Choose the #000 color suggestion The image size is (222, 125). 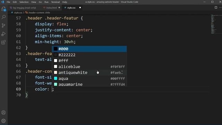click(89, 49)
